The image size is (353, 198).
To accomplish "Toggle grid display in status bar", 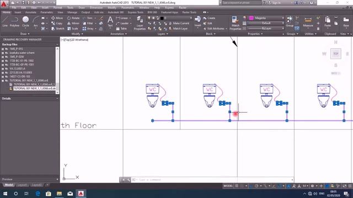I will click(237, 186).
